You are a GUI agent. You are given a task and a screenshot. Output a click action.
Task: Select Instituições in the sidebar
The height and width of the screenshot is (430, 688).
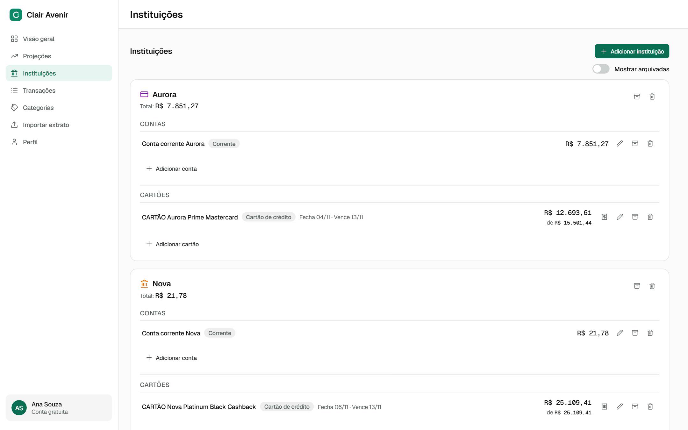coord(59,73)
